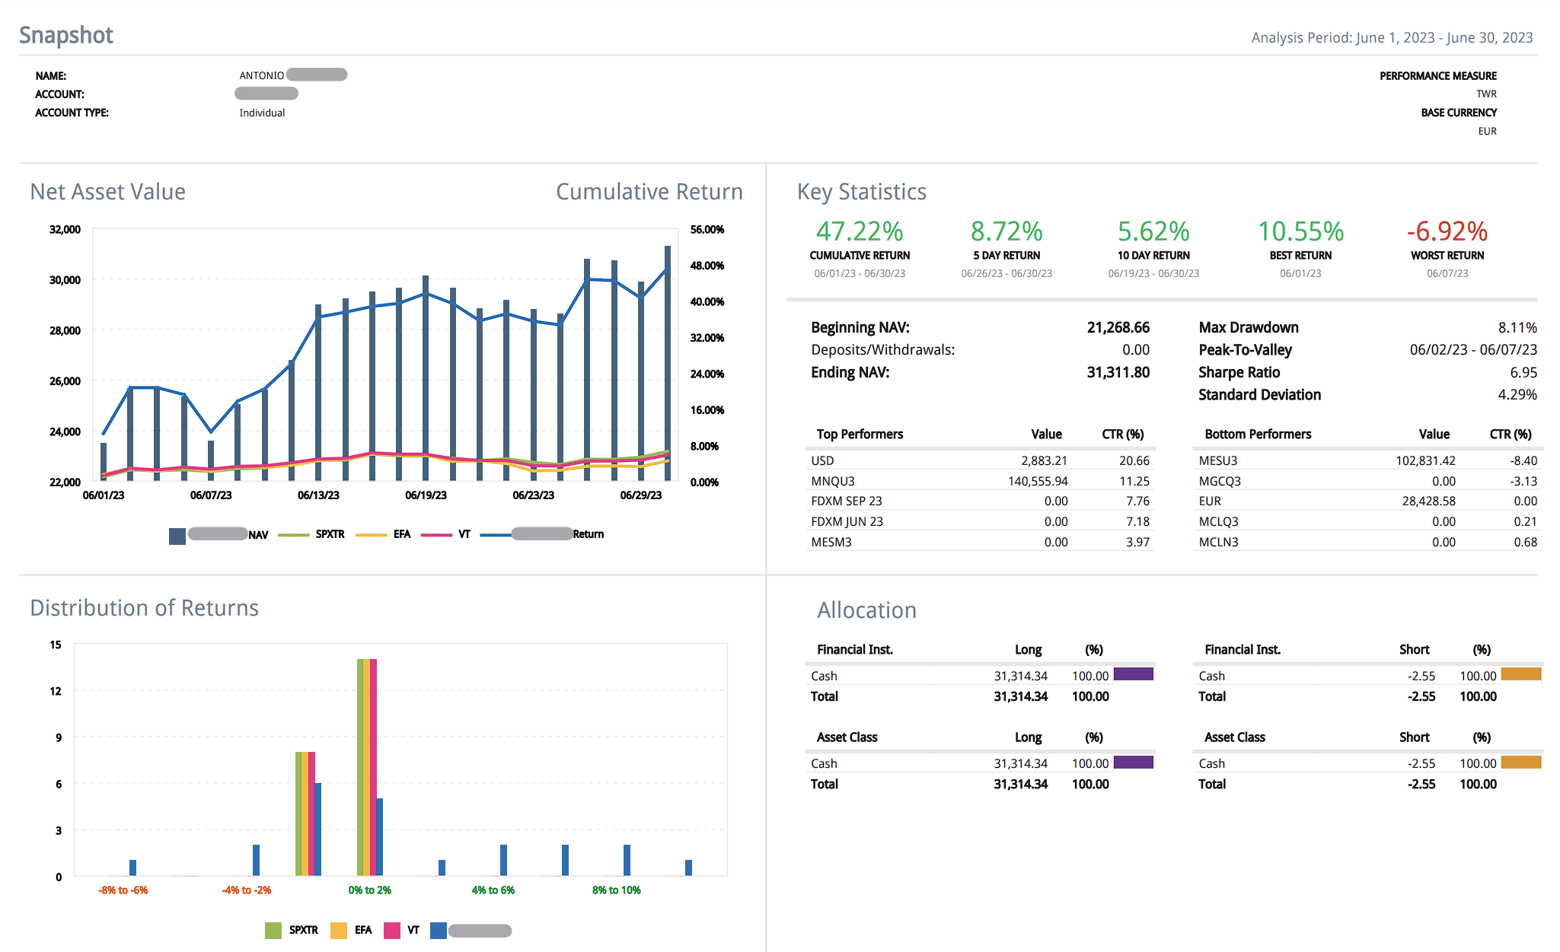Click purple Cash bar under Financial Inst. Long
Screen dimensions: 1560x952
[x=1133, y=674]
